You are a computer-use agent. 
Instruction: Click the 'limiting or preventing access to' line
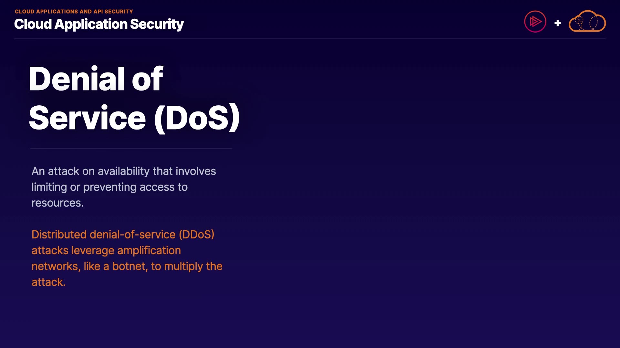coord(109,187)
